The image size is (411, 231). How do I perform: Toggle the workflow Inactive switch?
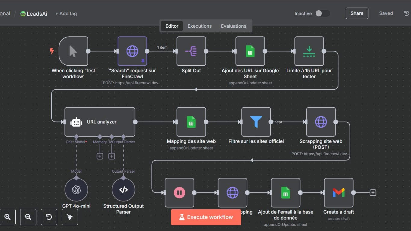click(x=322, y=13)
